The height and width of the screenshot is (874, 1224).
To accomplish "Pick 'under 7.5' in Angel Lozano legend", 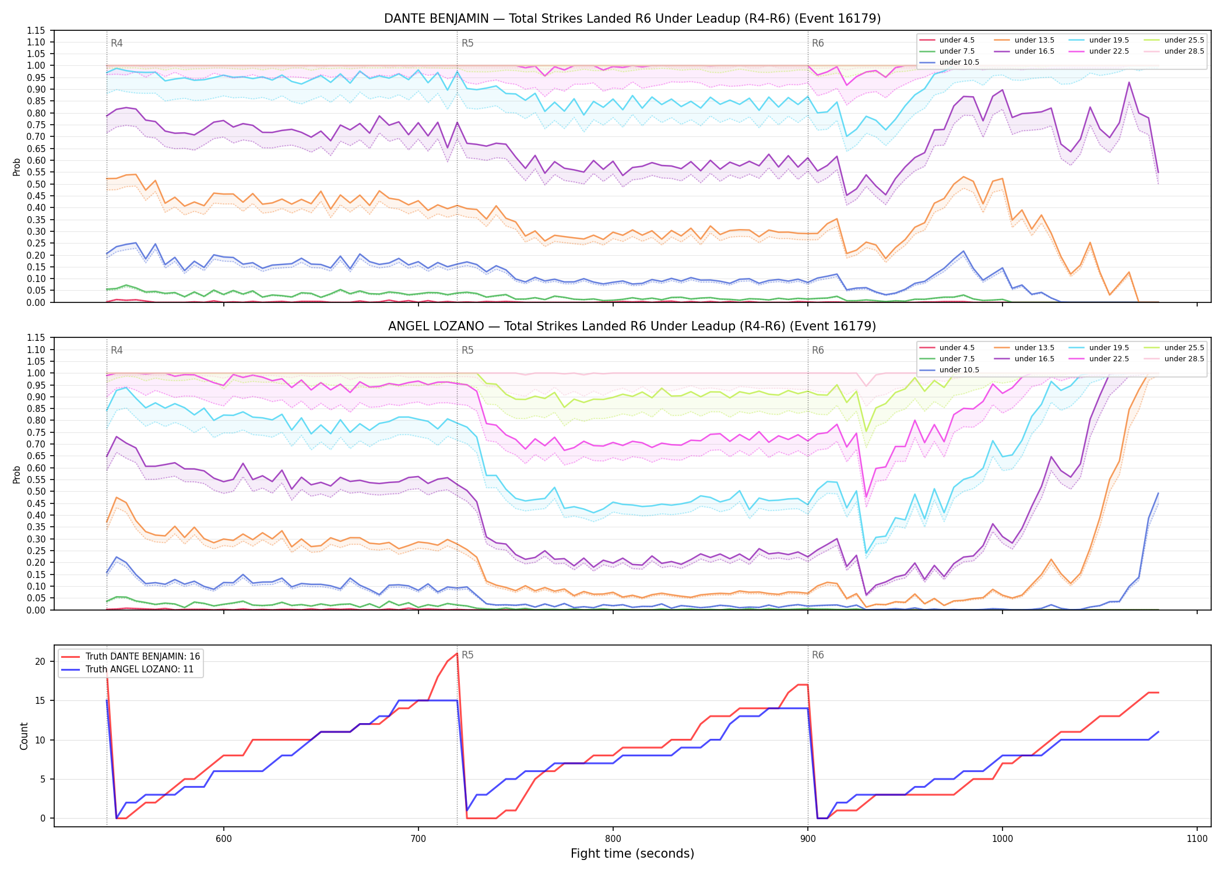I will coord(947,359).
